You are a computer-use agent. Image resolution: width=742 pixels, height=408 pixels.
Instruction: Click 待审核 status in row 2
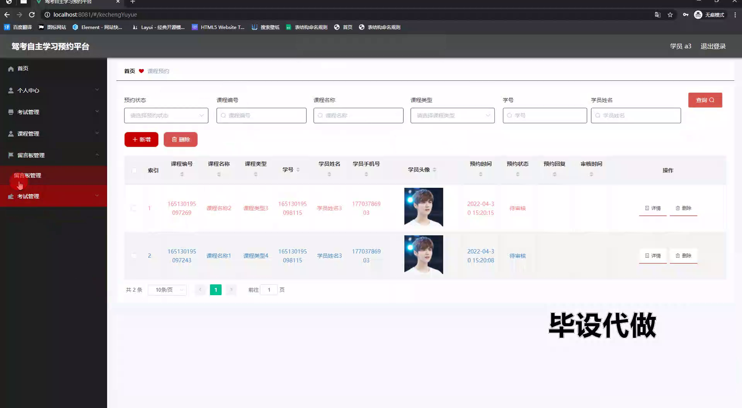coord(517,256)
